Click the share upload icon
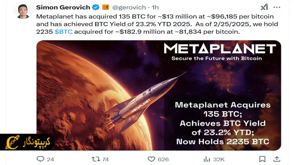Screen dimensions: 294x165 [277, 159]
